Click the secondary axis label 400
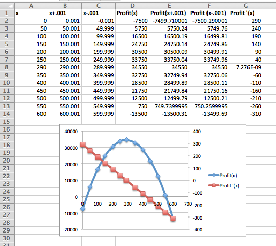Image resolution: width=276 pixels, height=246 pixels. click(197, 131)
